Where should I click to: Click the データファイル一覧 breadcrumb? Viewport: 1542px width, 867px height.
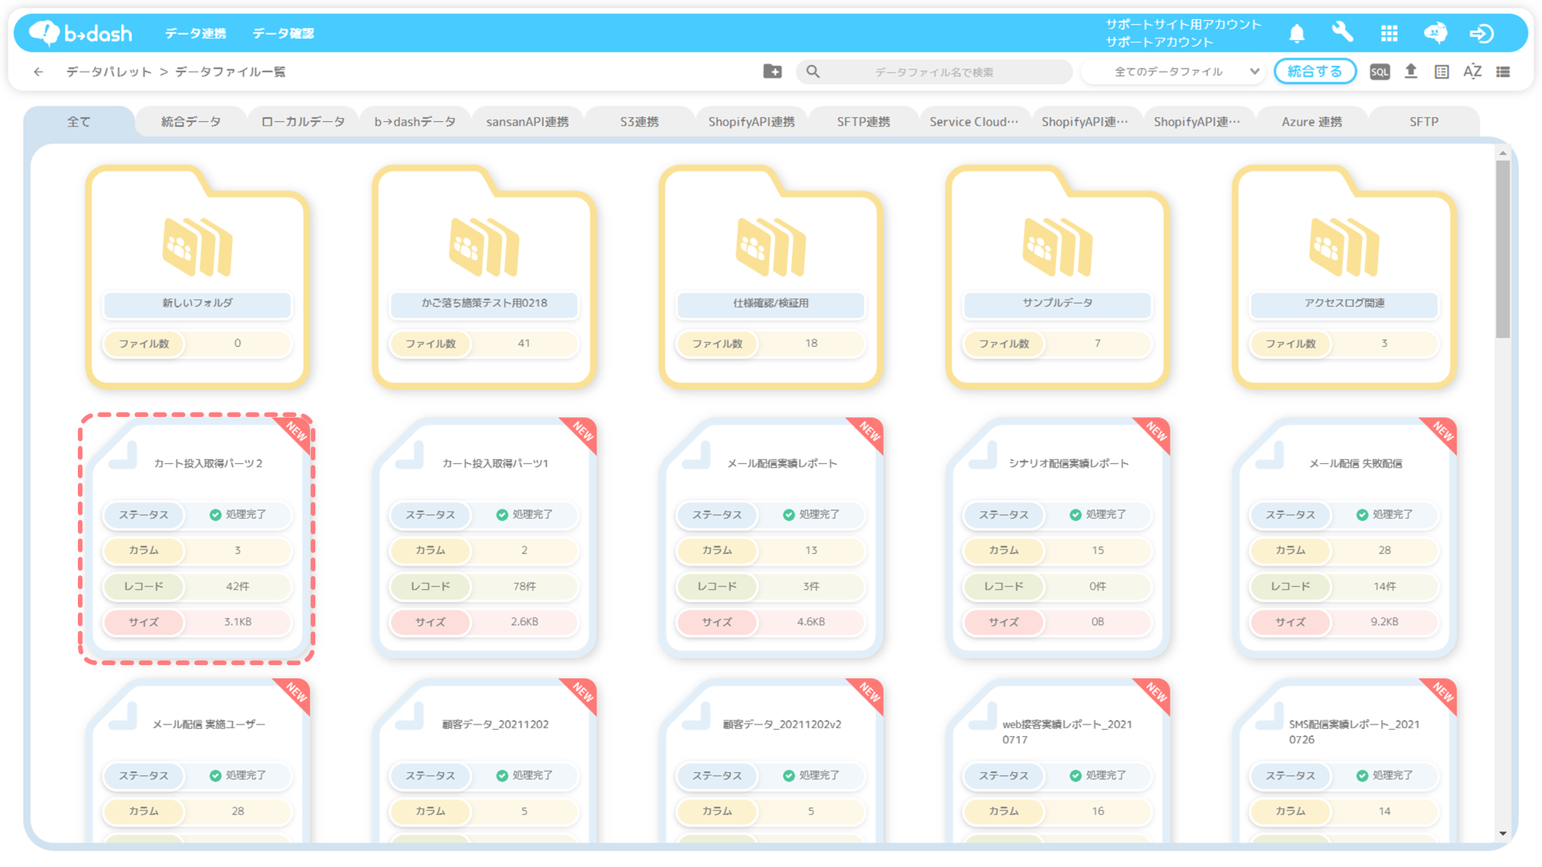tap(230, 72)
